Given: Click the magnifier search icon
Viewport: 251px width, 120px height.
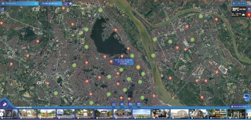Looking at the screenshot, I should click(x=36, y=3).
